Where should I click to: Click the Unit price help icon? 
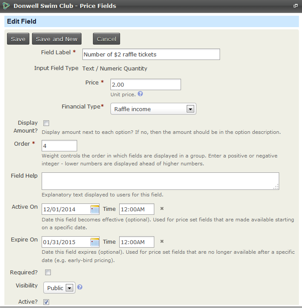[140, 94]
